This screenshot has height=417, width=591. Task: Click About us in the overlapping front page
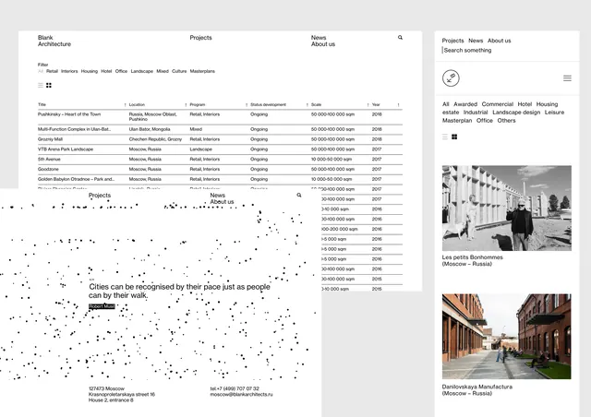222,202
